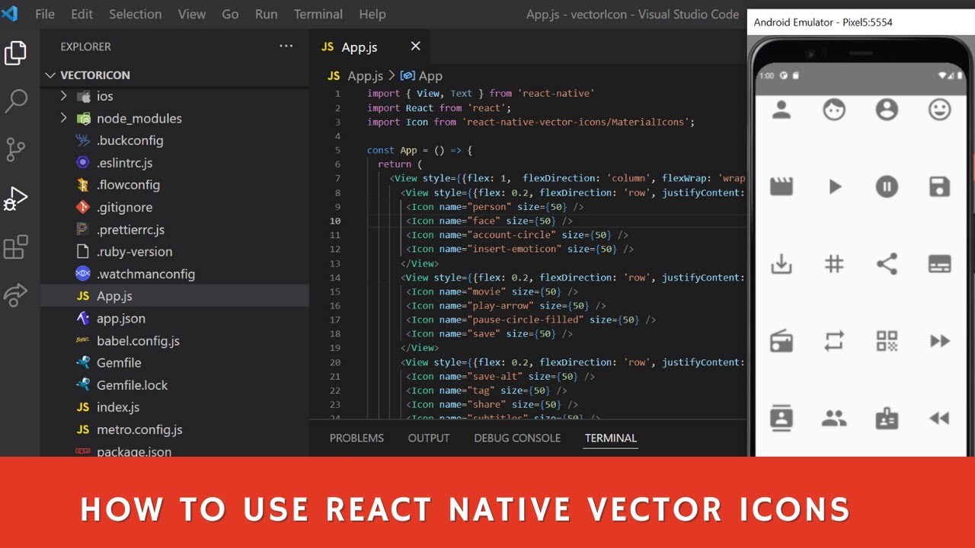Screen dimensions: 975x548
Task: Open the View menu
Action: coord(191,14)
